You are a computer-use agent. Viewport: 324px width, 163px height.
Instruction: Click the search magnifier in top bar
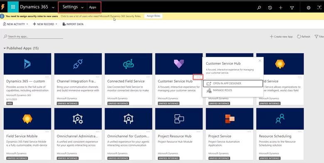click(x=259, y=7)
